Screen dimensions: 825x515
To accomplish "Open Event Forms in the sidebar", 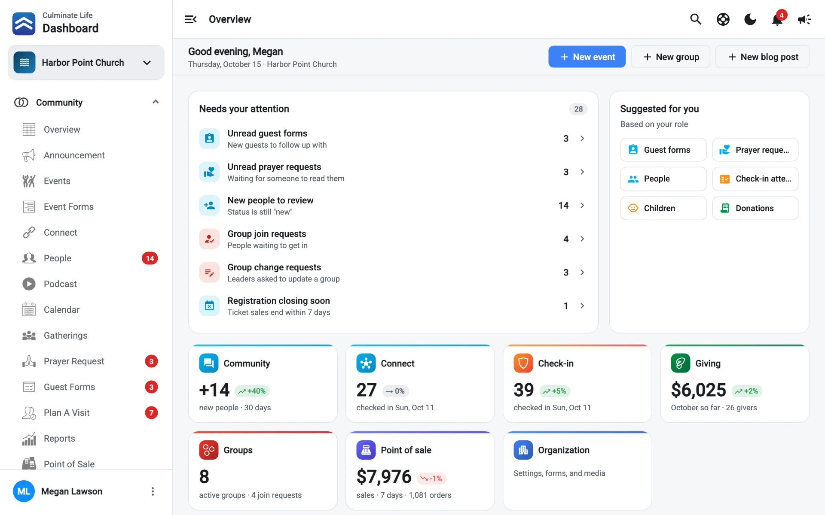I will [86, 207].
